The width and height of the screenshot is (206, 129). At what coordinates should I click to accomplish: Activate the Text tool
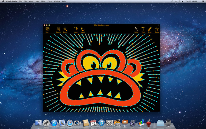(x=143, y=30)
